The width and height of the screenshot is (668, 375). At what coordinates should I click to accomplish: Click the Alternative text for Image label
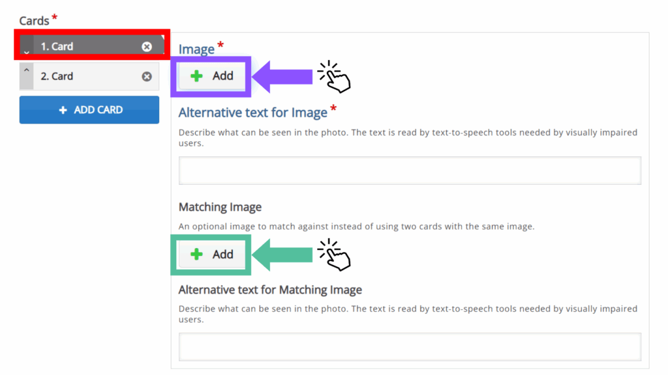click(252, 113)
